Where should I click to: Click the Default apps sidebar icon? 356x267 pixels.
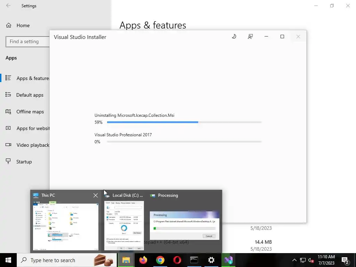pos(8,95)
